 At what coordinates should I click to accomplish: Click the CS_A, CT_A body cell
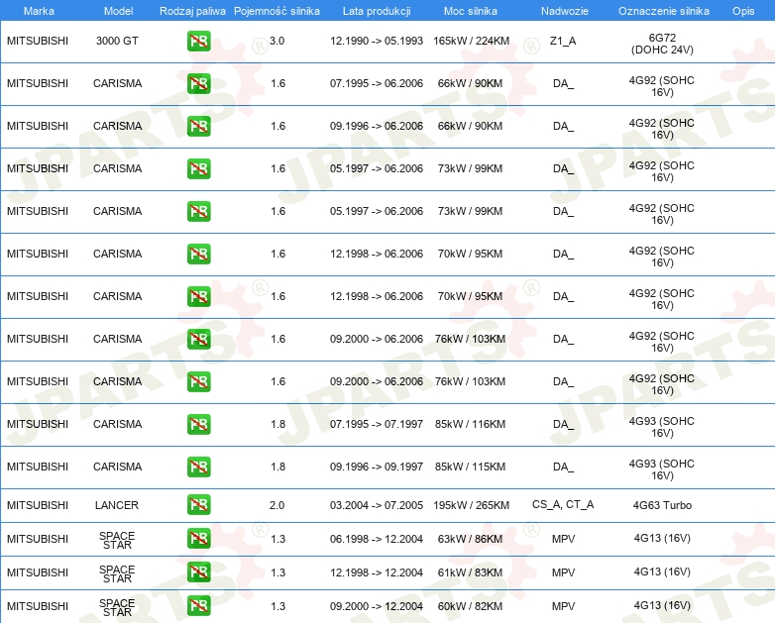point(563,504)
